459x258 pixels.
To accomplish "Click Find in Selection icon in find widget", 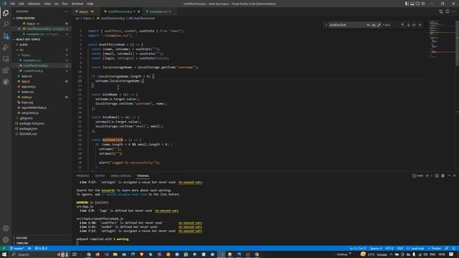I will pyautogui.click(x=414, y=25).
